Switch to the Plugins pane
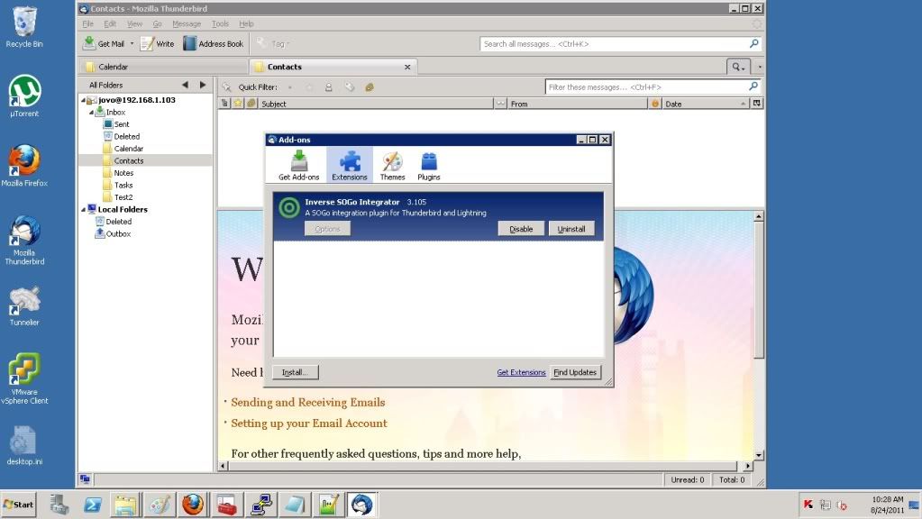The height and width of the screenshot is (519, 922). [x=428, y=164]
